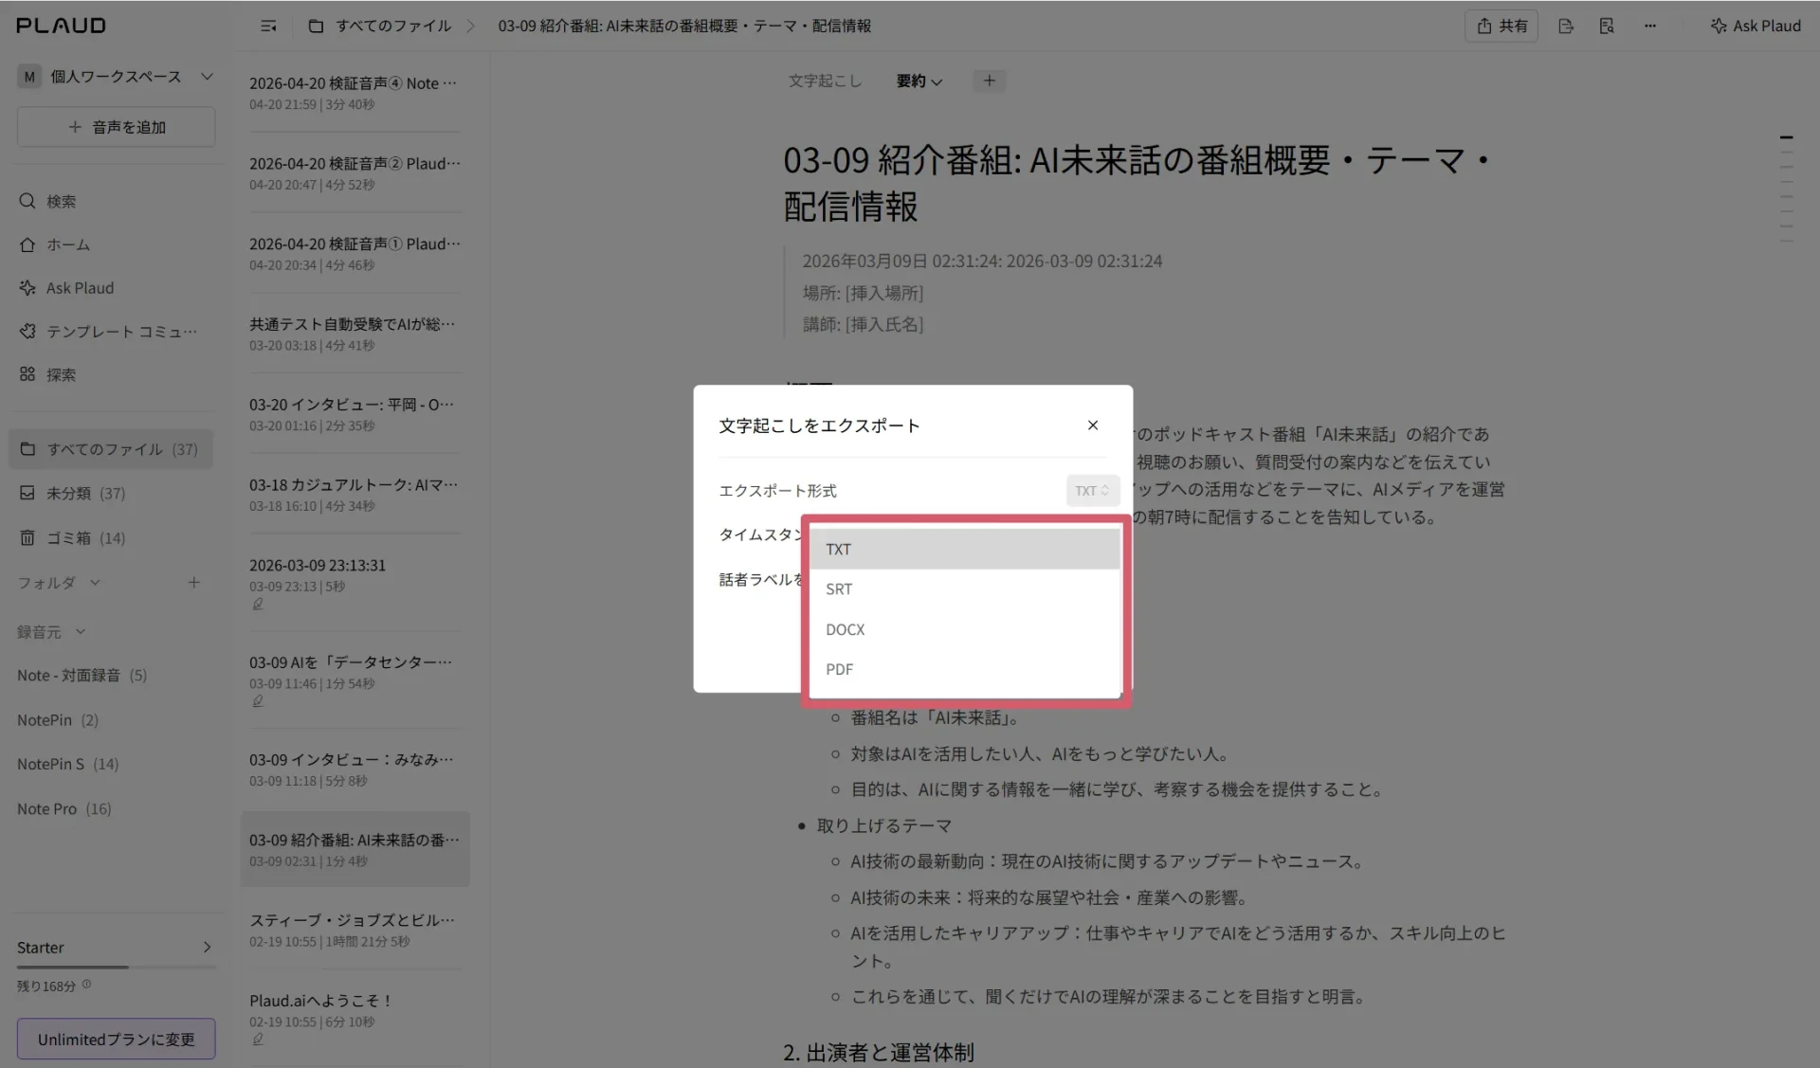The height and width of the screenshot is (1068, 1820).
Task: Open the 03-18 casual talk recording
Action: [355, 496]
